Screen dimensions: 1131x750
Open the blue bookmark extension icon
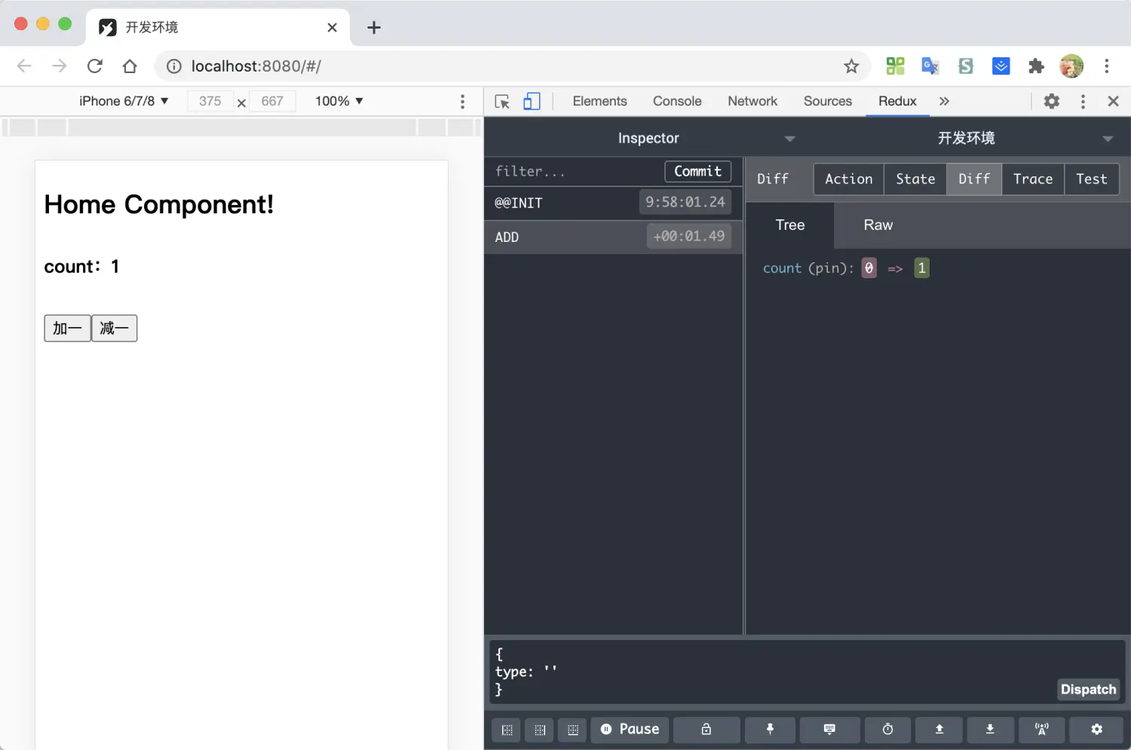click(1001, 66)
